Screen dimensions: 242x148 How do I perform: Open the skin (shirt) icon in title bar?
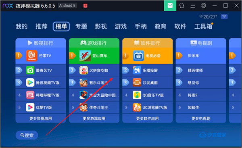pyautogui.click(x=181, y=6)
